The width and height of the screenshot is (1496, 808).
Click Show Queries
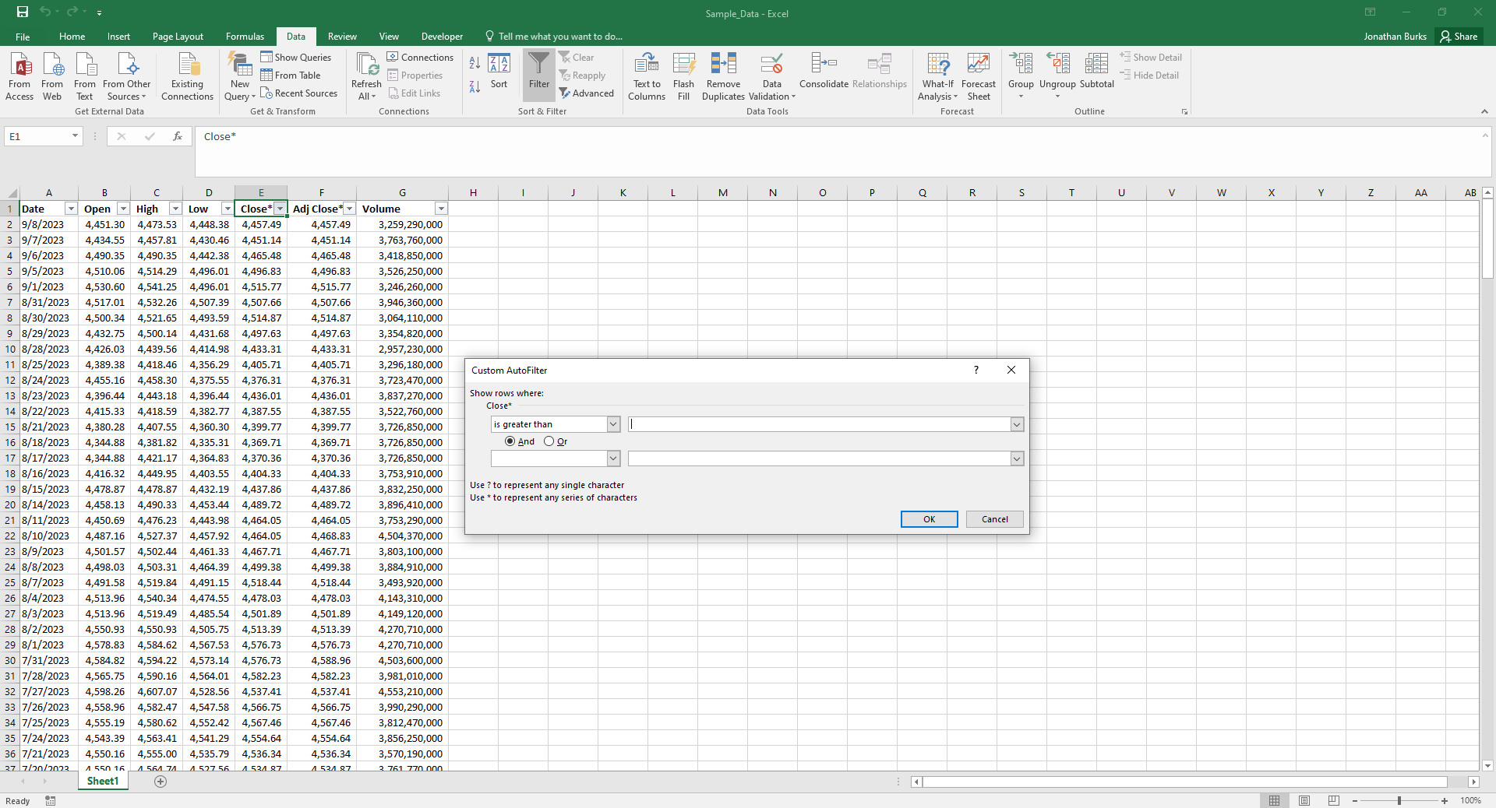(296, 58)
